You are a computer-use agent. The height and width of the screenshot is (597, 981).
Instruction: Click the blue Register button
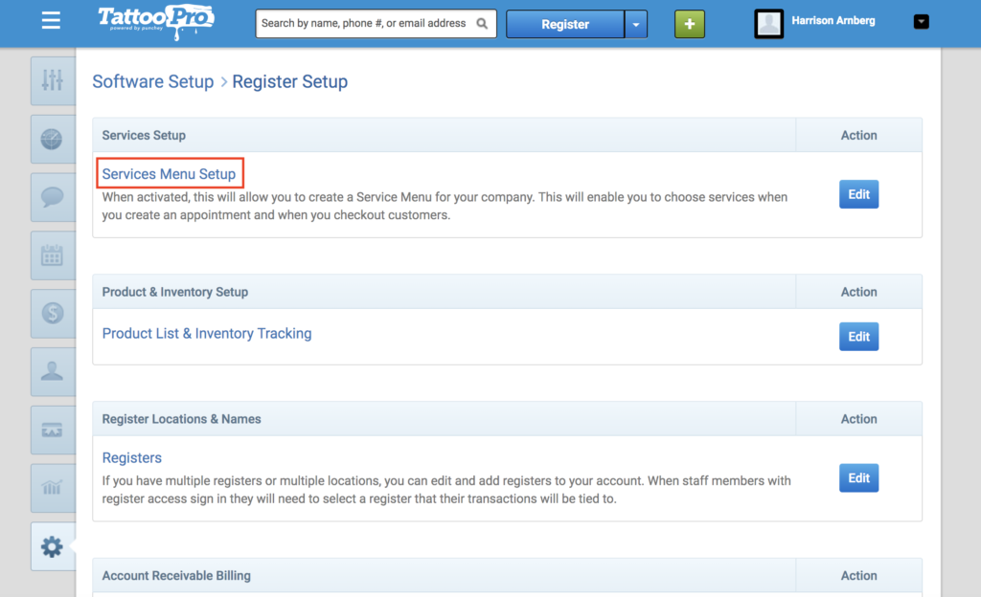[x=565, y=24]
